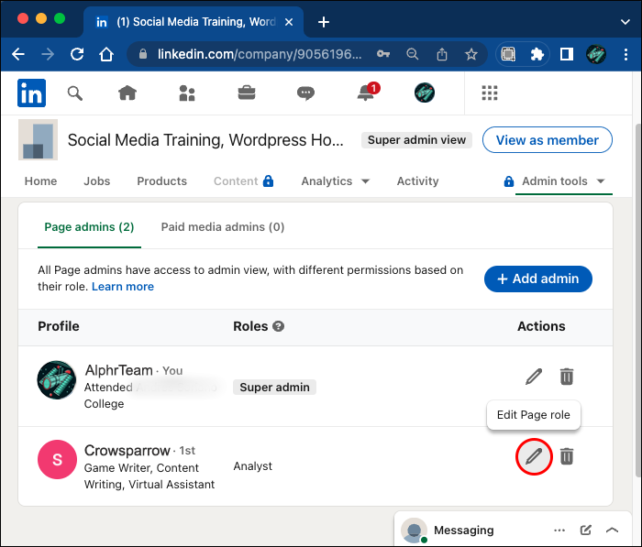Image resolution: width=642 pixels, height=547 pixels.
Task: Click View as member button
Action: coord(547,140)
